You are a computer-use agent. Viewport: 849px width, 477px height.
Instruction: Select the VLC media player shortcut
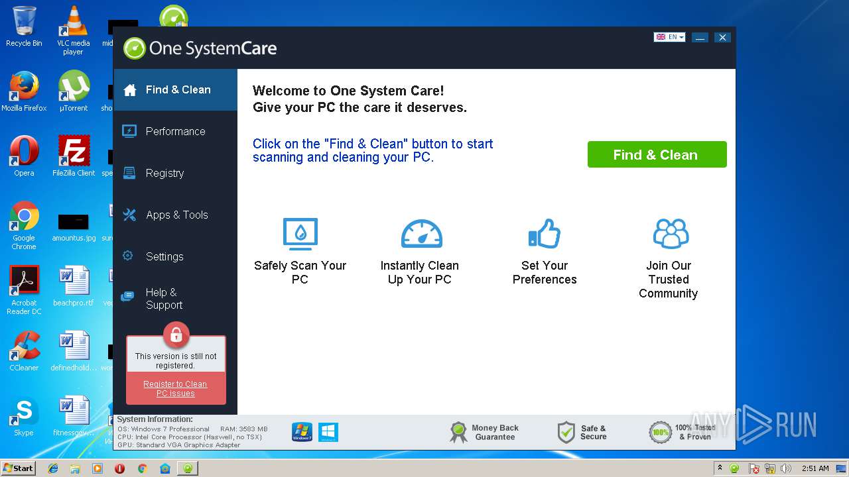click(x=73, y=30)
